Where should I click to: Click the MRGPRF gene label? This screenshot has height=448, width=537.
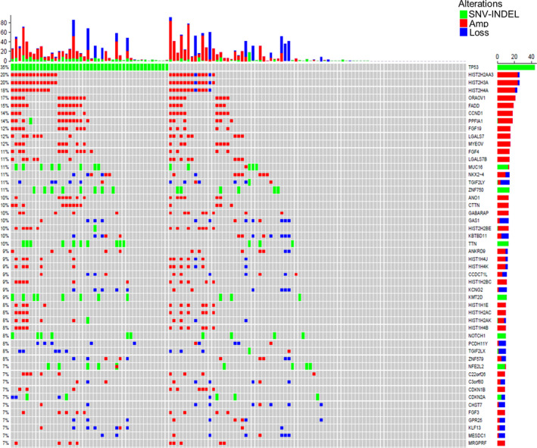click(476, 443)
